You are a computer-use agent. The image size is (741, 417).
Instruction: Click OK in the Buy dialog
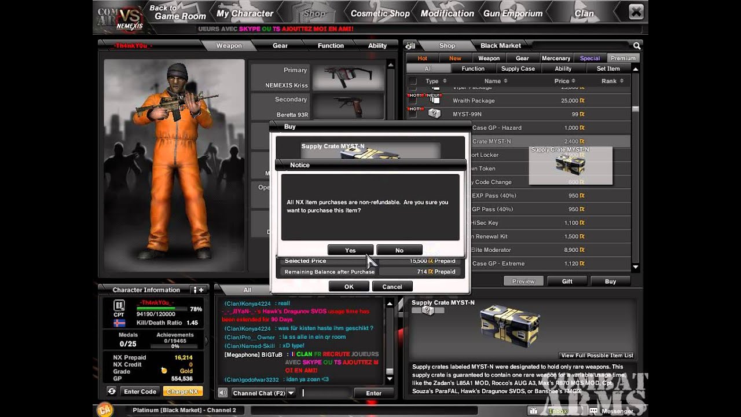coord(349,286)
